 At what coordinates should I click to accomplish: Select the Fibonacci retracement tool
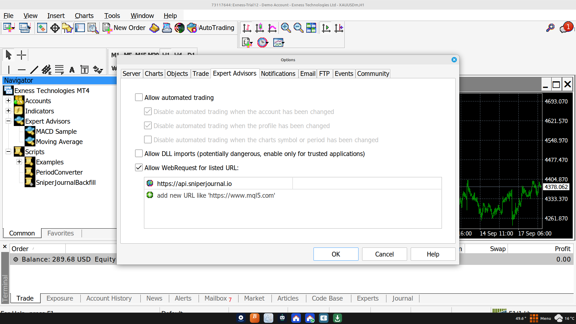coord(59,70)
